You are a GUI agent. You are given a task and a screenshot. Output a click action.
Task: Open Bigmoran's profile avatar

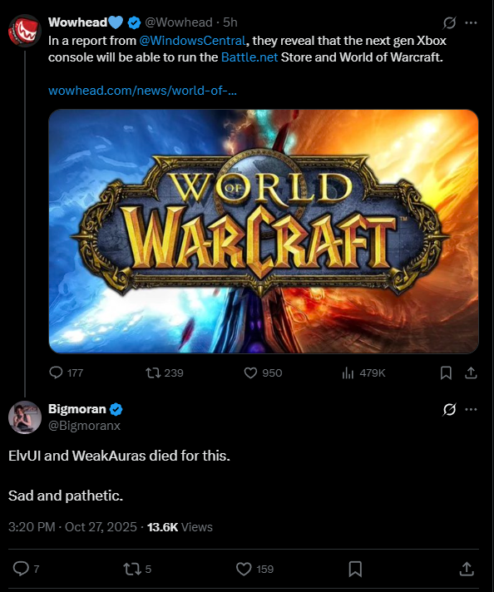pyautogui.click(x=25, y=417)
